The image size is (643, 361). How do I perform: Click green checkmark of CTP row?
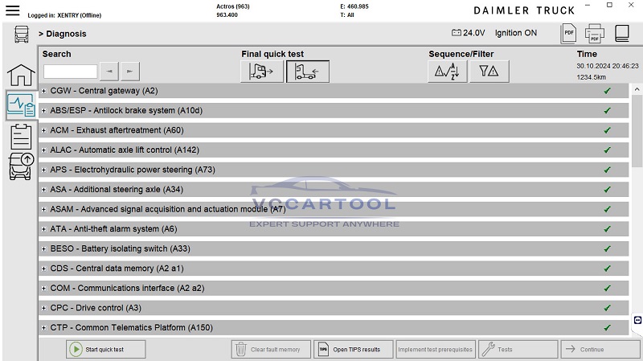(608, 327)
